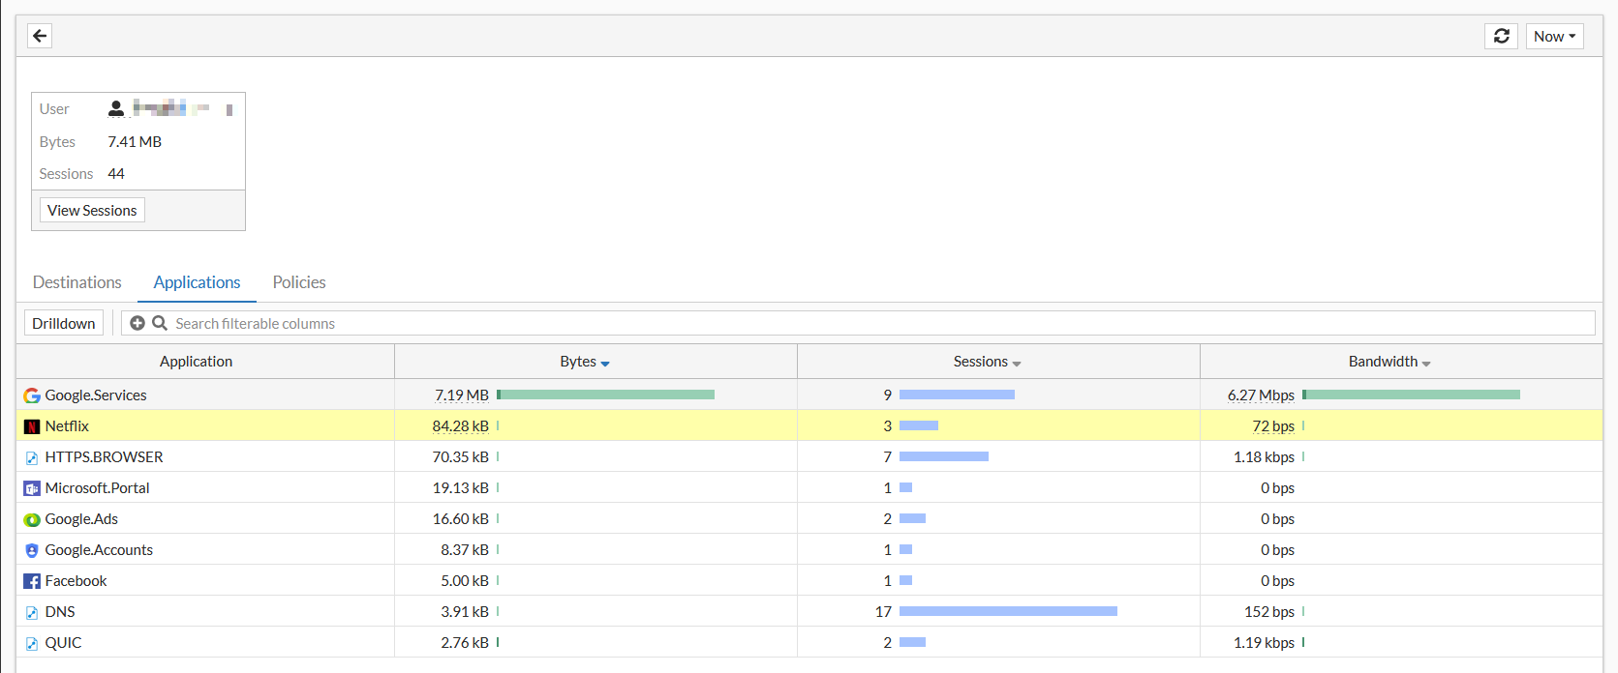Click the refresh icon button
The image size is (1618, 673).
click(1501, 36)
